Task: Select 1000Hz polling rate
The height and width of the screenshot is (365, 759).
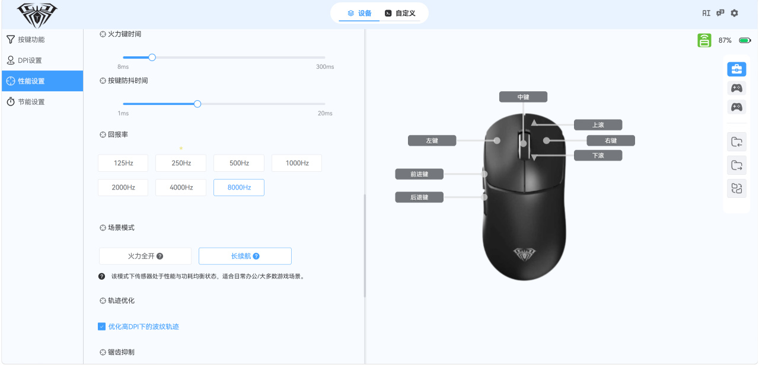Action: (297, 163)
